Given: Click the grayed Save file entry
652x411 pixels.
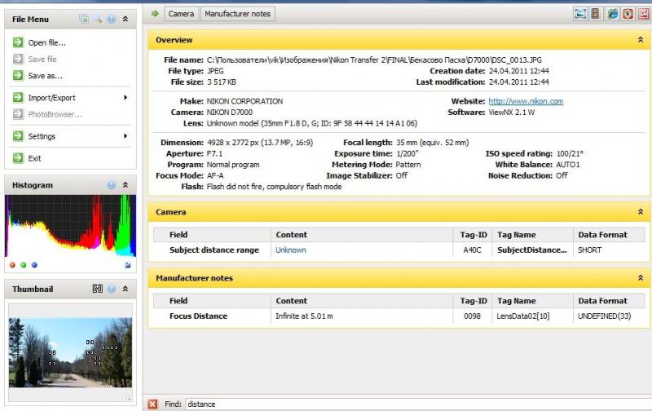Looking at the screenshot, I should point(42,59).
